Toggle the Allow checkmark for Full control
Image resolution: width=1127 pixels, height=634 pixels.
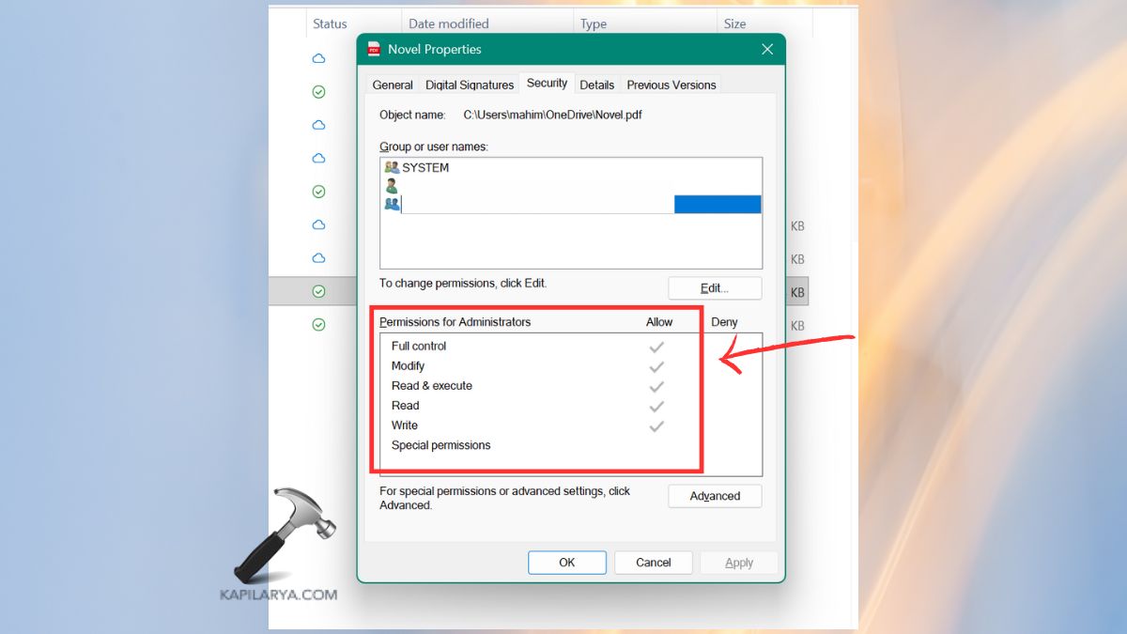click(x=656, y=346)
